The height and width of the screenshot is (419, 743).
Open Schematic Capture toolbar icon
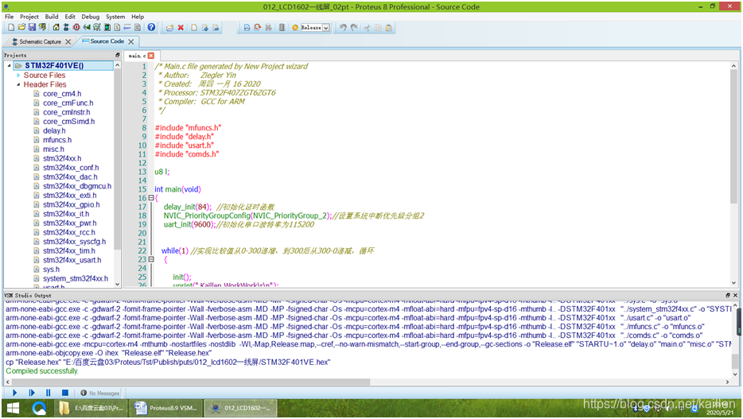click(x=66, y=28)
